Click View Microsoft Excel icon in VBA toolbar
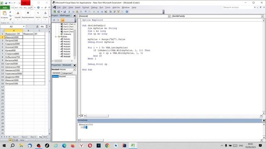266x149 pixels. tap(54, 12)
